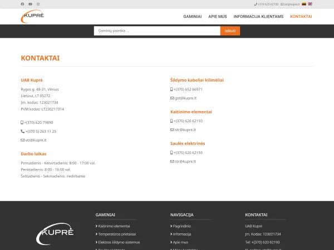This screenshot has width=334, height=250.
Task: Open the GAMINIAI menu item
Action: (193, 17)
